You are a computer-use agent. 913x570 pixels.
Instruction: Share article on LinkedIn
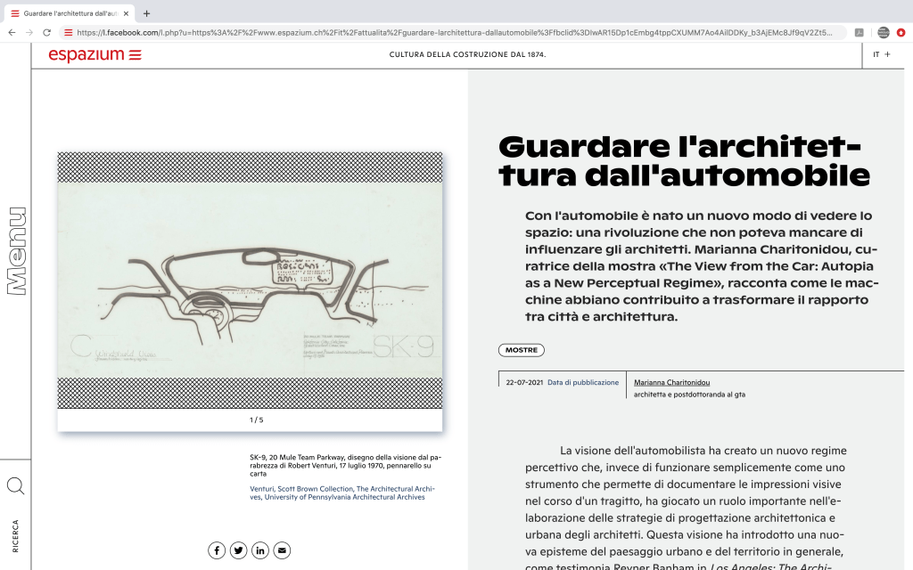click(x=260, y=550)
